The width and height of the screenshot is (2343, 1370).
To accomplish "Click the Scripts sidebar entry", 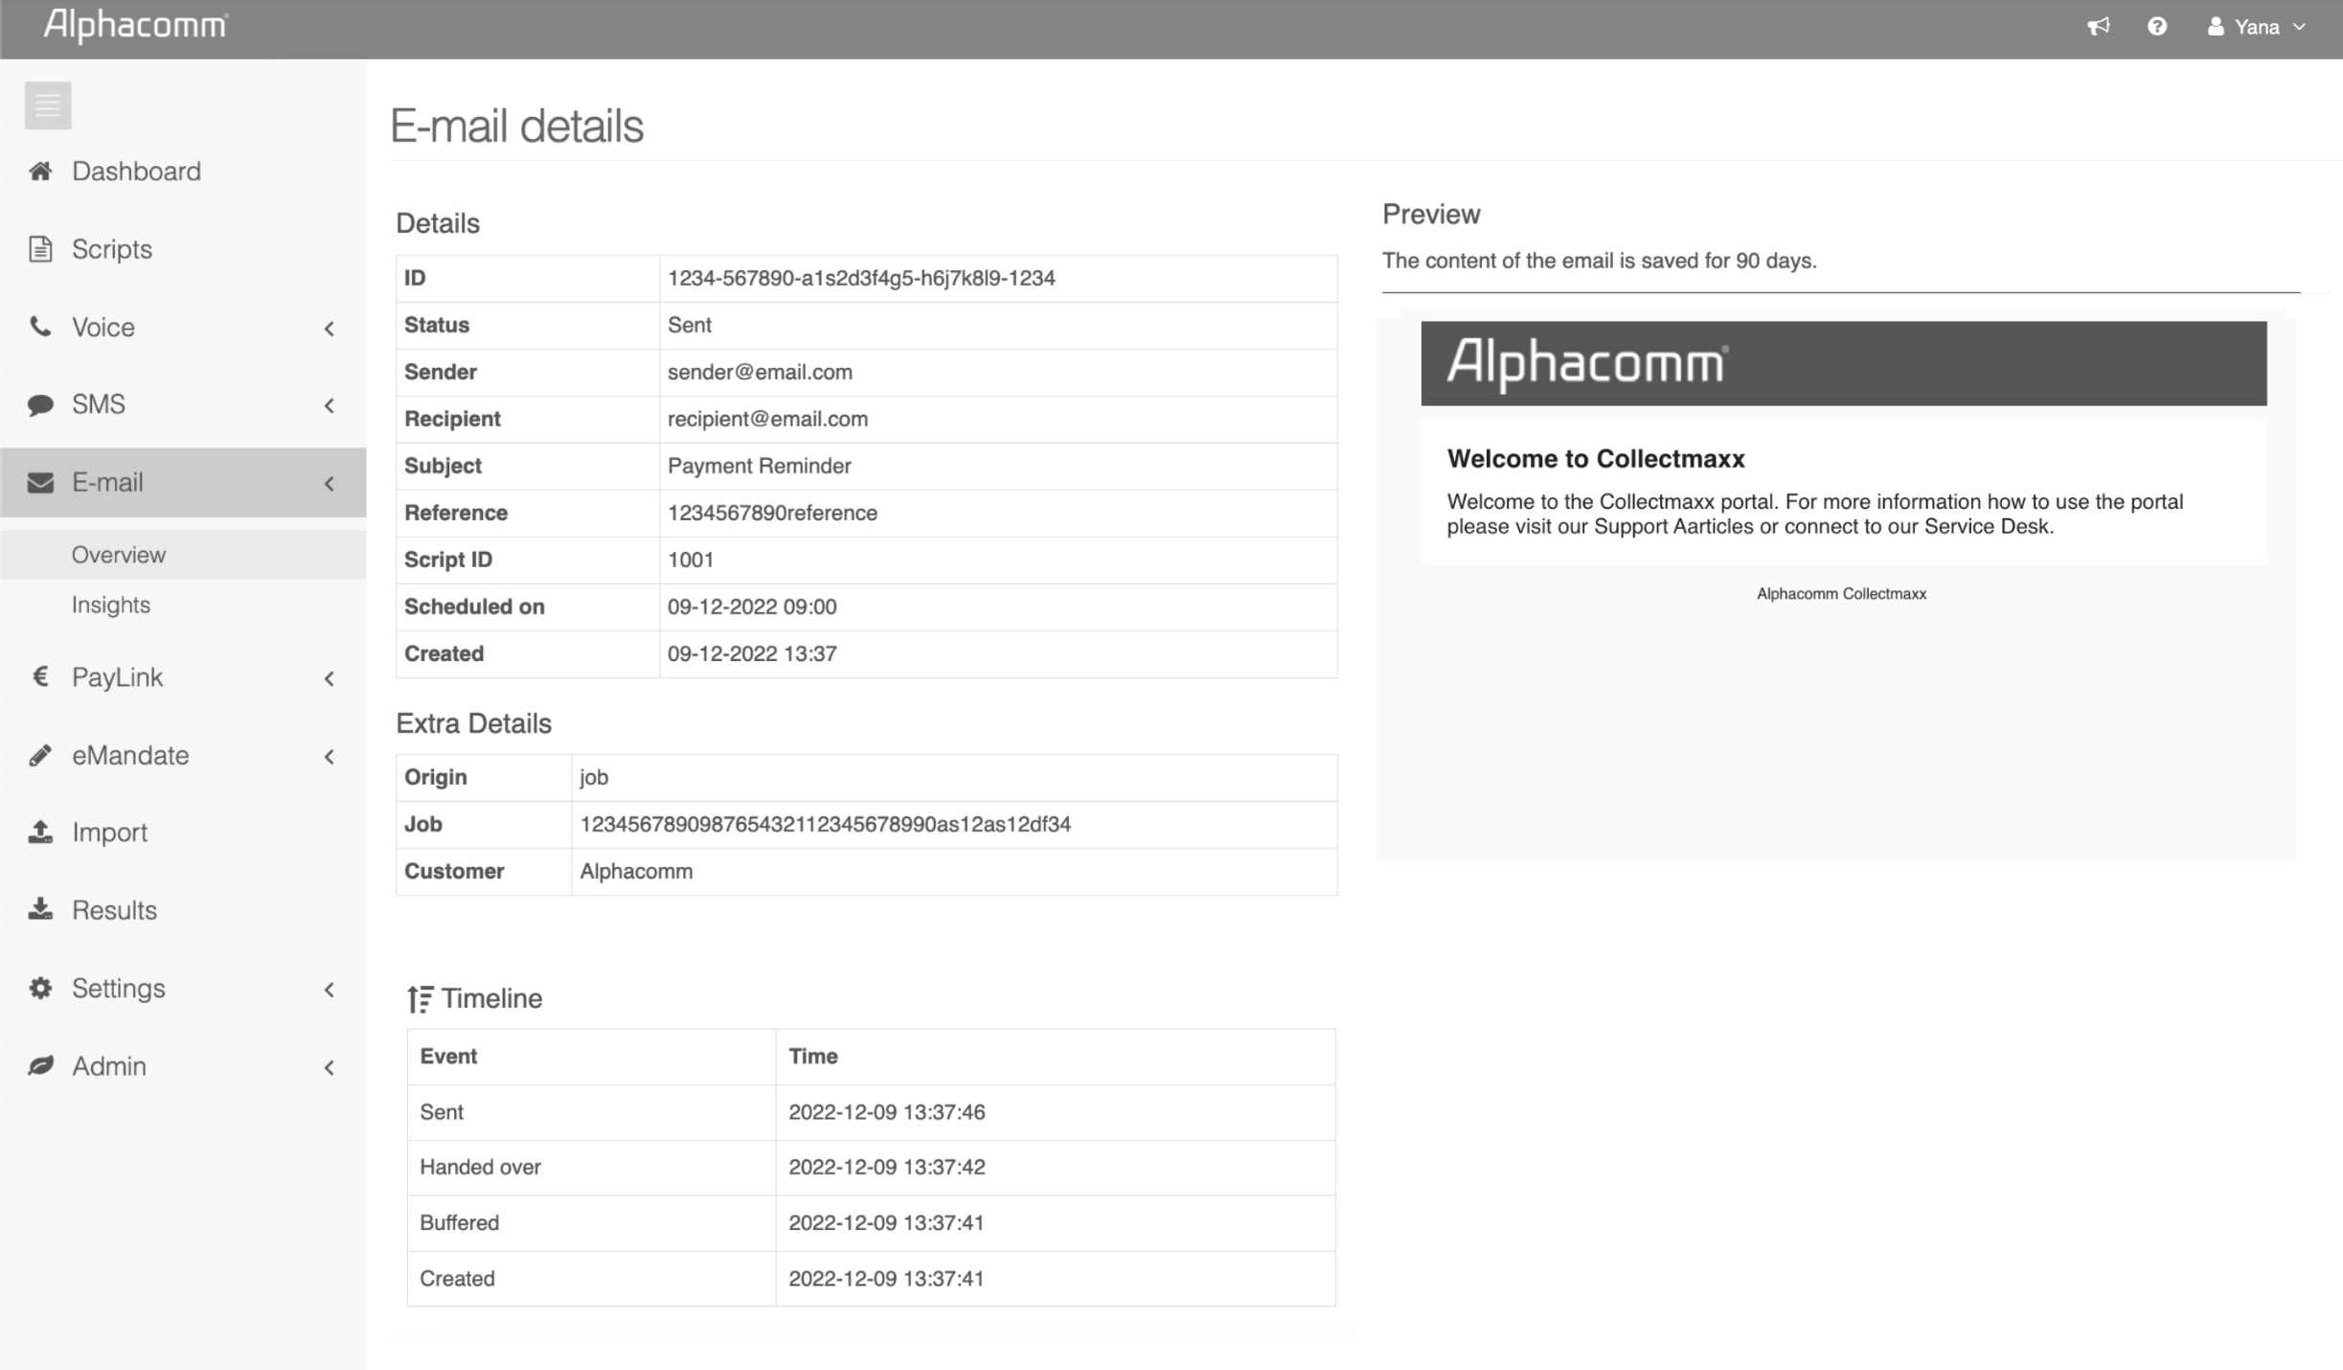I will [x=111, y=249].
